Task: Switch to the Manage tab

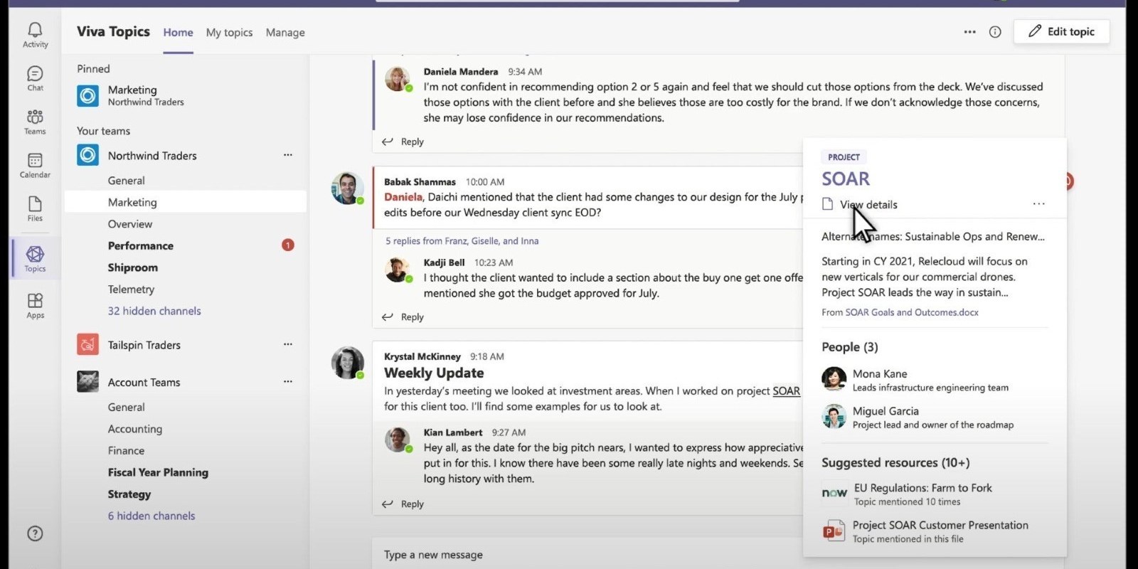Action: (x=285, y=33)
